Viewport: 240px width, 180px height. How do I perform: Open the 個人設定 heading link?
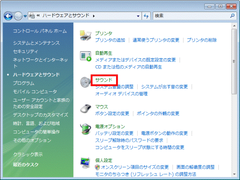pos(104,161)
